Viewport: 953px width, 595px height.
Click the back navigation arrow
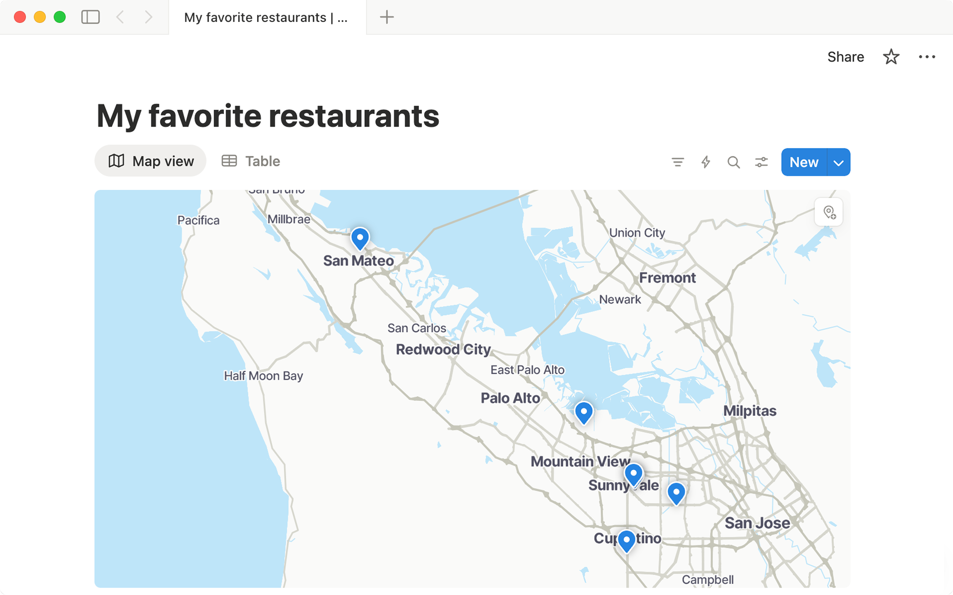(x=120, y=17)
